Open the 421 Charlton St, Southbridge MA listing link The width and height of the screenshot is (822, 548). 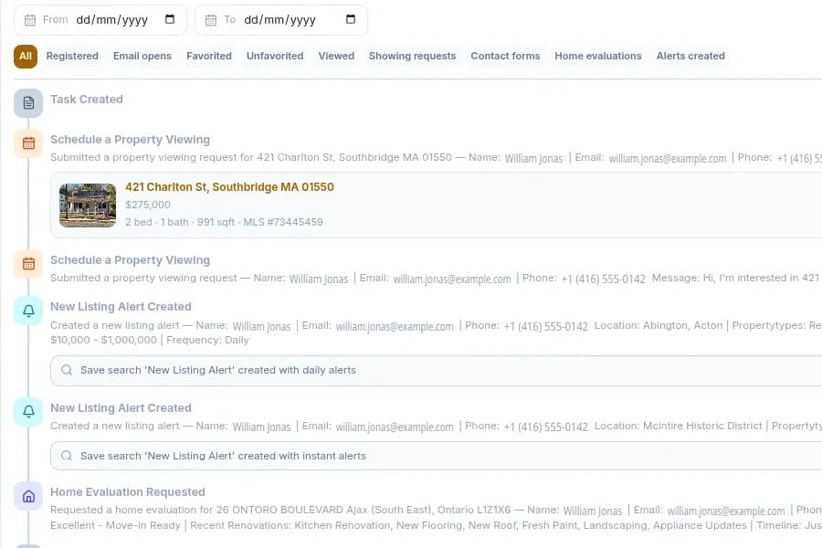[x=229, y=187]
